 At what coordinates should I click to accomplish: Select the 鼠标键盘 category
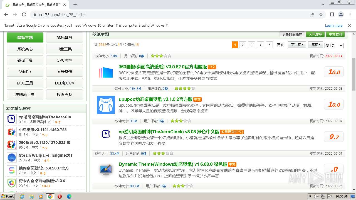65,37
